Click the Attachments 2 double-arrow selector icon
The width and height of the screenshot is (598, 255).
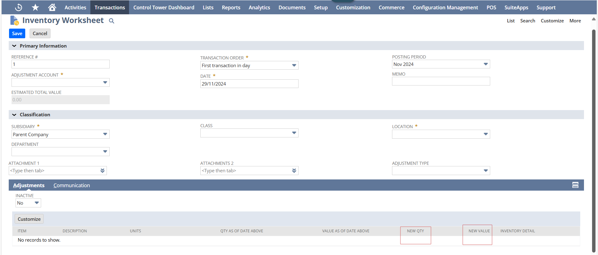click(294, 171)
